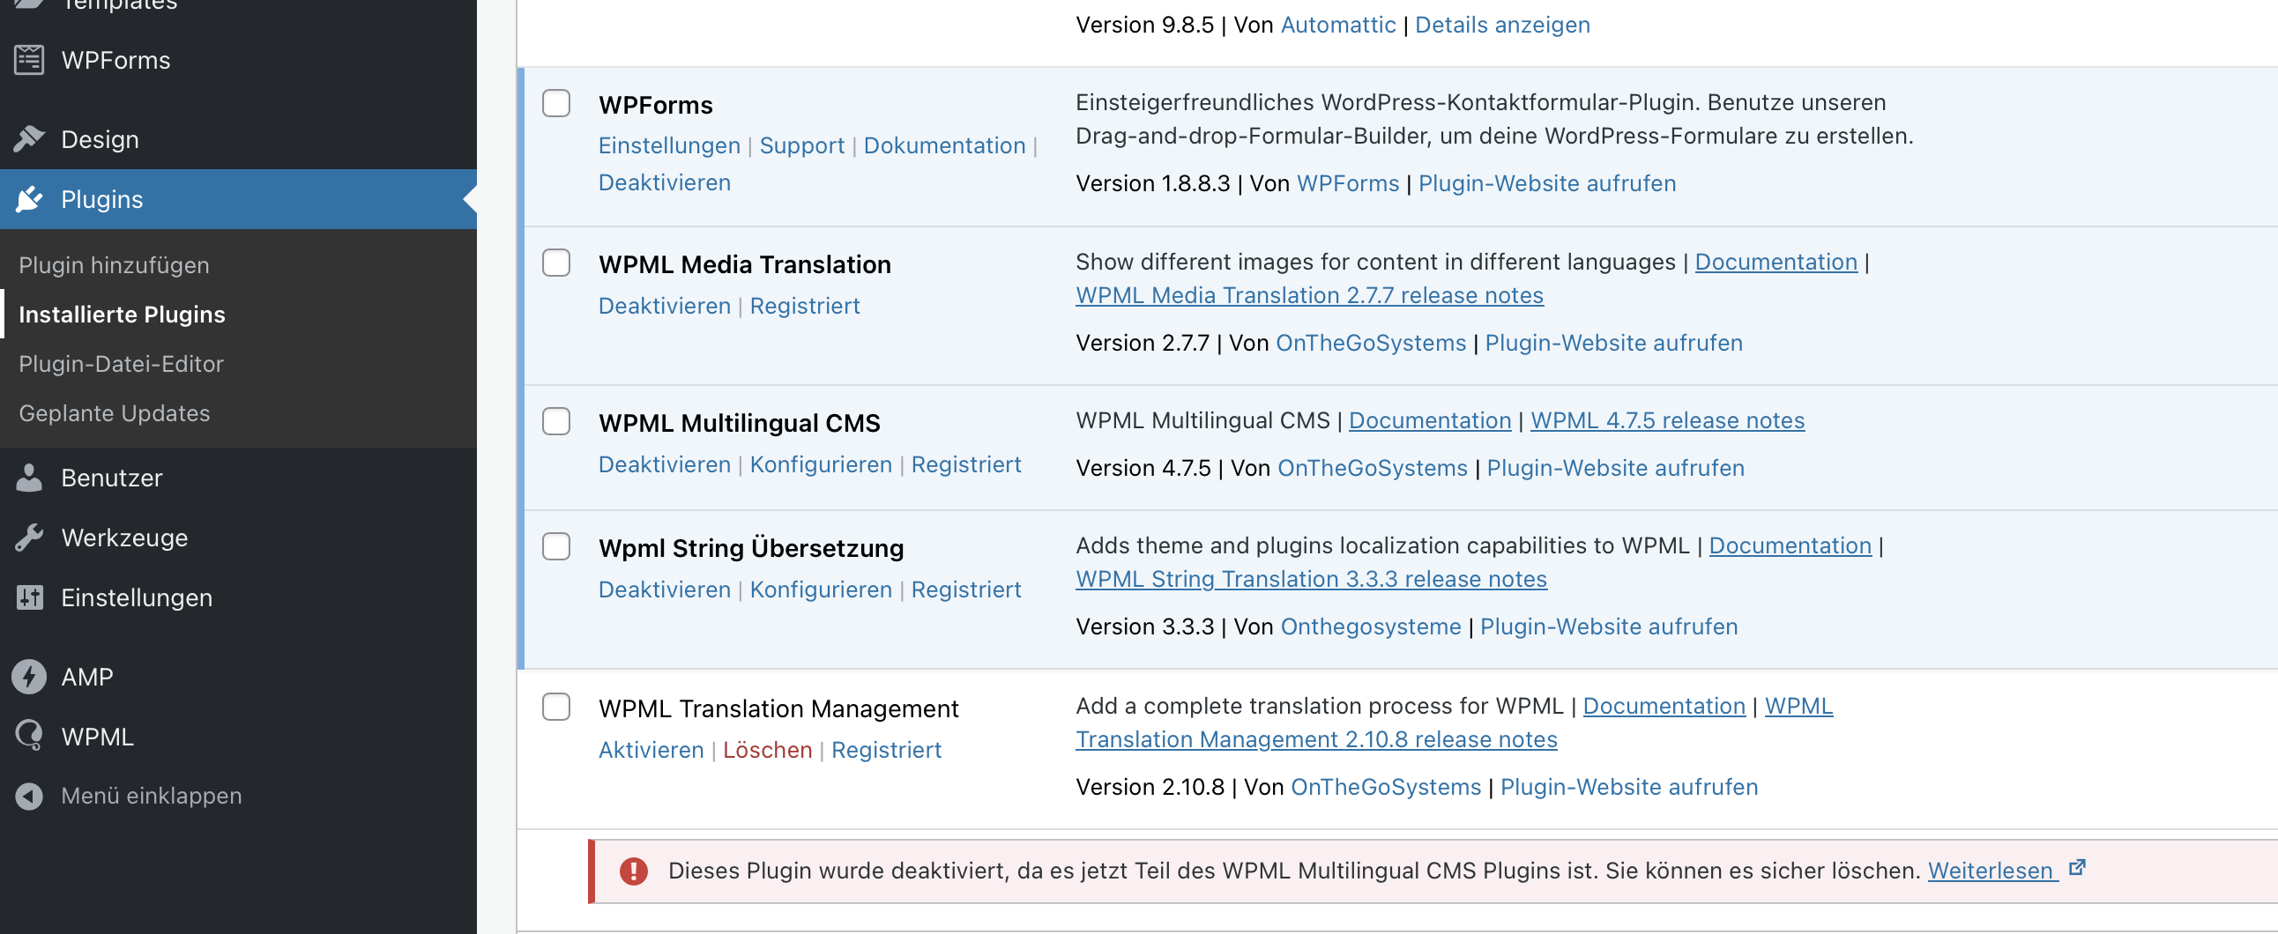Activate WPML Translation Management via Aktivieren
The width and height of the screenshot is (2278, 934).
tap(651, 749)
